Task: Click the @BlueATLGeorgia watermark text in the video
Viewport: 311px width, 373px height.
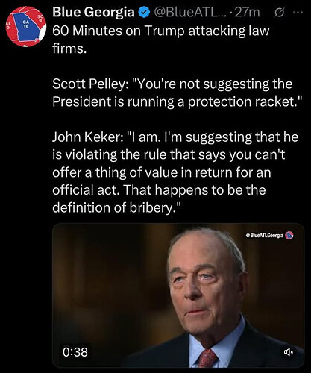Action: pos(265,235)
